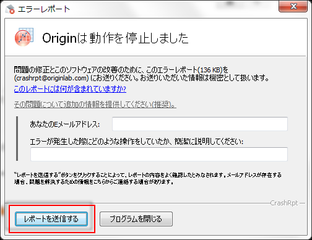Screen dimensions: 312x240
Task: Focus the error description text field
Action: [x=159, y=154]
